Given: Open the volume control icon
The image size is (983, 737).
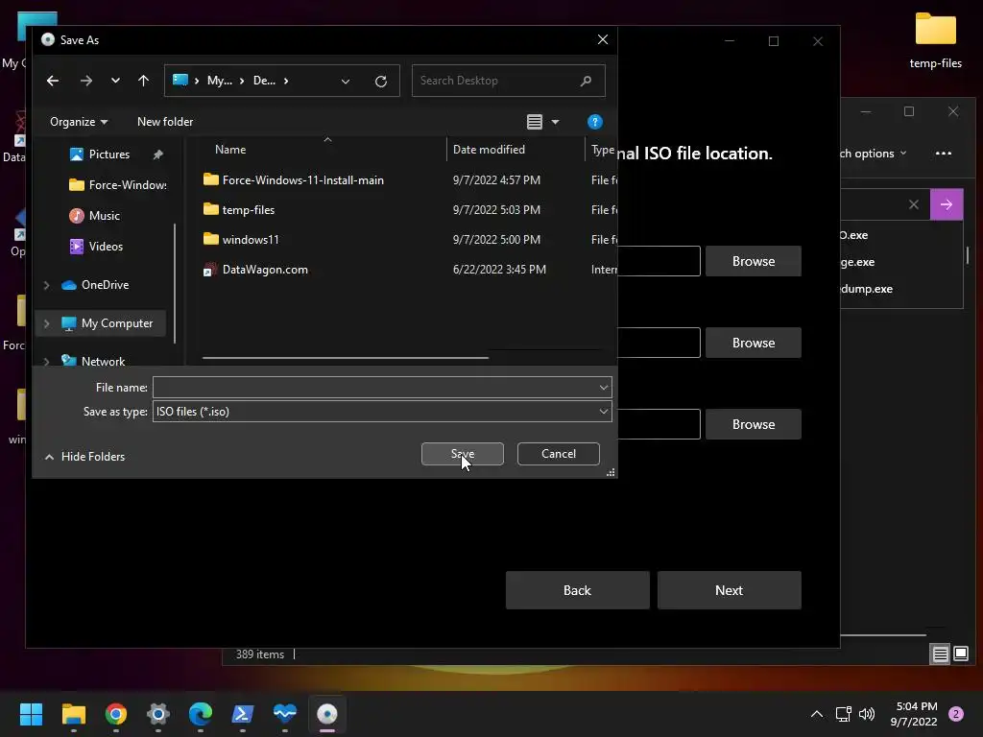Looking at the screenshot, I should point(867,714).
